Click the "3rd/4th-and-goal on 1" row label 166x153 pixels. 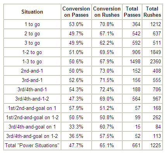point(32,127)
